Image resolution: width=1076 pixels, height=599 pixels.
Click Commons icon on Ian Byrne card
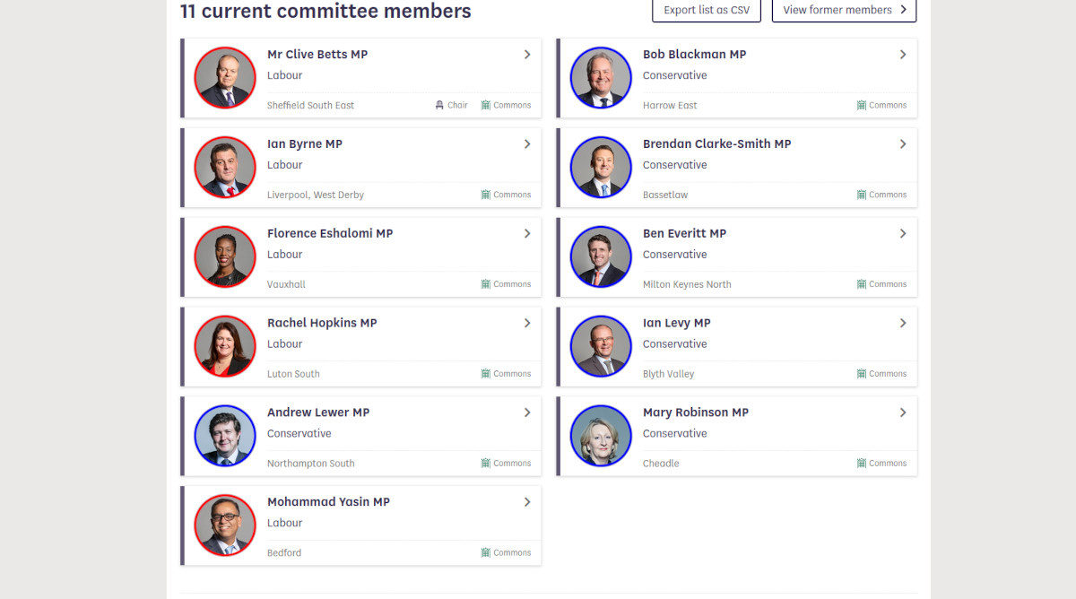pos(486,195)
